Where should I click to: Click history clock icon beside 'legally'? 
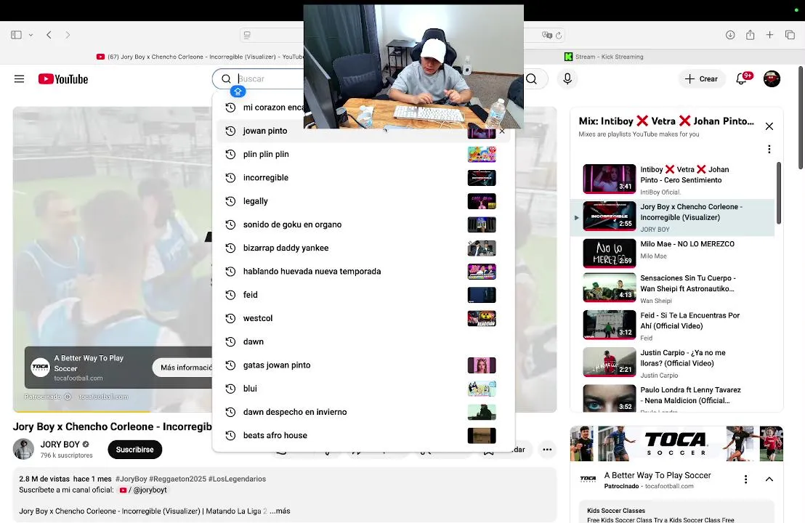(x=230, y=201)
